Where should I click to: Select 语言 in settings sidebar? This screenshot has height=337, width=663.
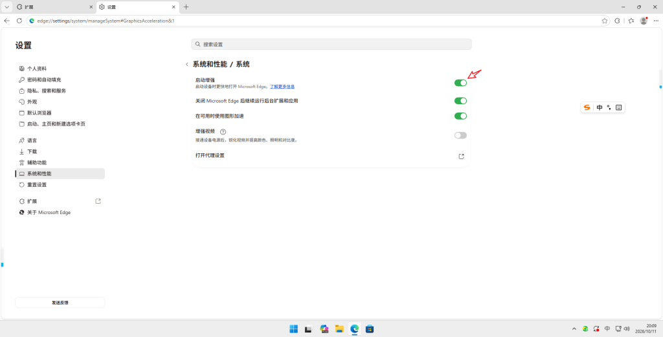click(60, 140)
